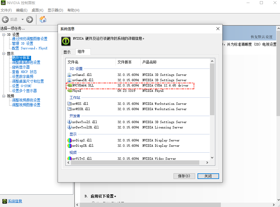Select 调整桌面尺寸和位置 tree item
Viewport: 280px width, 207px height.
pyautogui.click(x=28, y=81)
